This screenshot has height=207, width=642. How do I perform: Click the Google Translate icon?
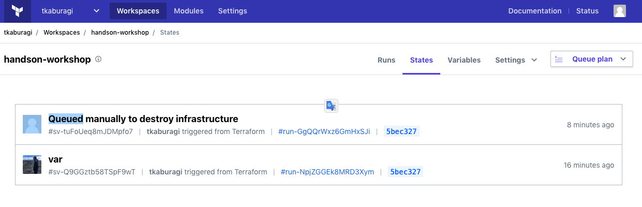[331, 106]
